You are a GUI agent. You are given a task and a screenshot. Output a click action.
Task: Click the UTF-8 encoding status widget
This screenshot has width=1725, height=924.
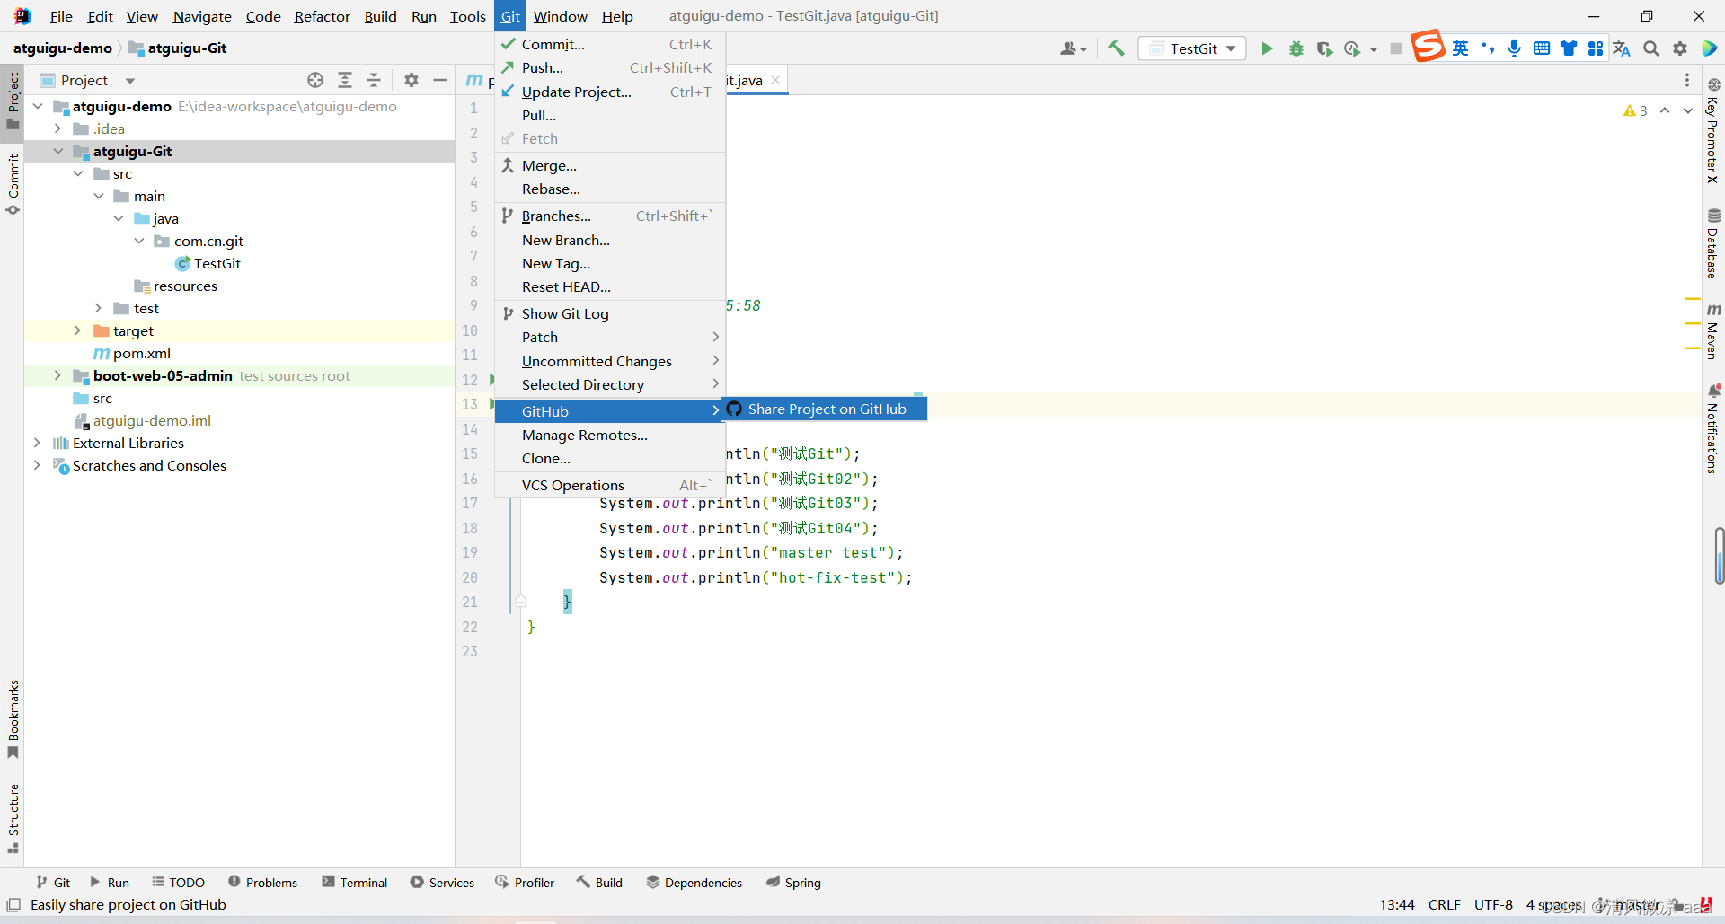(x=1493, y=904)
